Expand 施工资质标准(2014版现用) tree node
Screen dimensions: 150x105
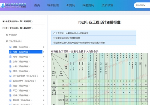click(3, 21)
